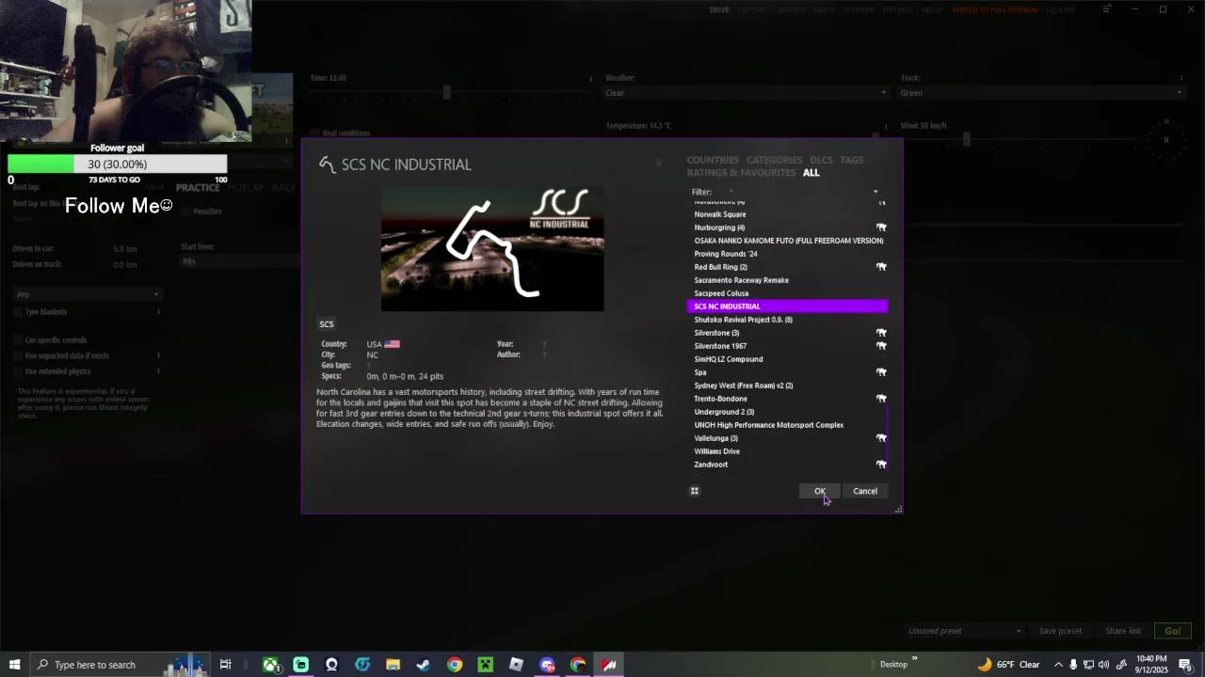Select Norwalk Square in the track list
Screen dimensions: 1205x677
(720, 214)
